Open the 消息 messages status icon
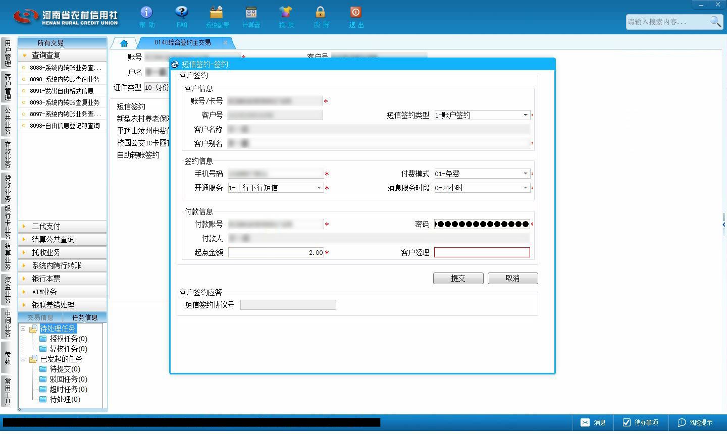This screenshot has width=727, height=434. click(x=593, y=422)
